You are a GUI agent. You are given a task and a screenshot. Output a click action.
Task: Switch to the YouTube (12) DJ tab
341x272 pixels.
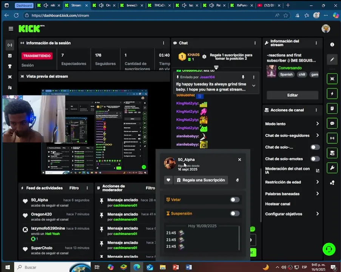(x=269, y=5)
